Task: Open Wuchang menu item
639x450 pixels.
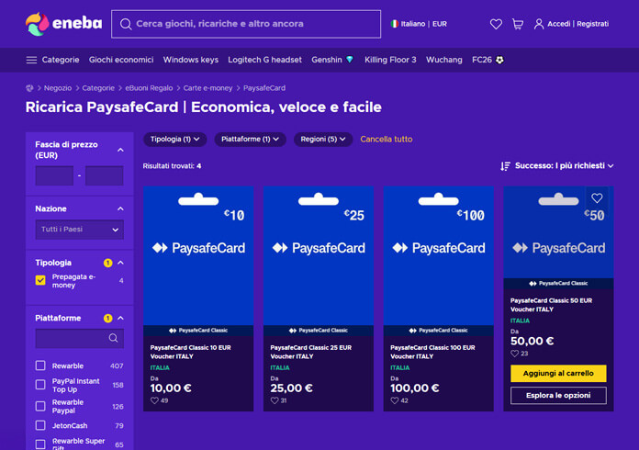Action: click(444, 60)
